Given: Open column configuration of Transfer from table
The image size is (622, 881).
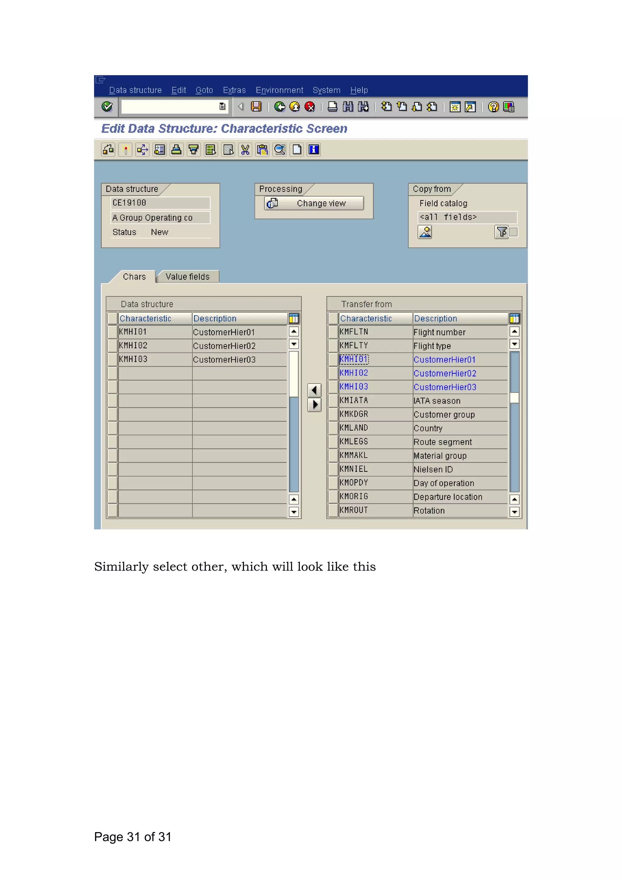Looking at the screenshot, I should (514, 319).
